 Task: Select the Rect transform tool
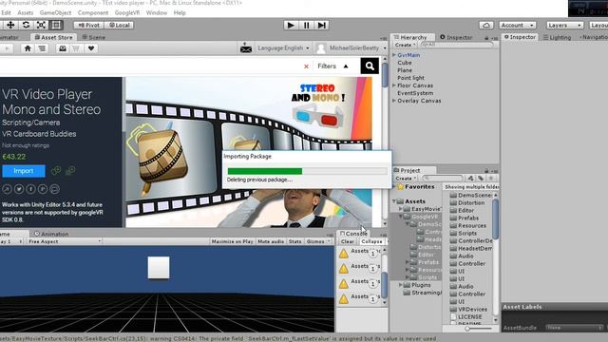pyautogui.click(x=56, y=25)
